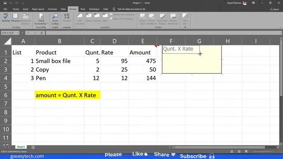Select row 6 header

coord(6,95)
